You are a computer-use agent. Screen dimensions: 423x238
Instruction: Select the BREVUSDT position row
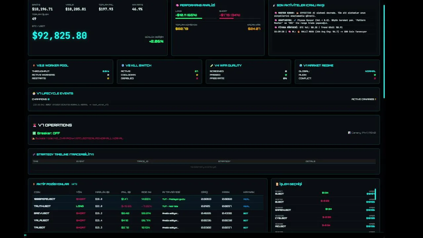coord(148,213)
